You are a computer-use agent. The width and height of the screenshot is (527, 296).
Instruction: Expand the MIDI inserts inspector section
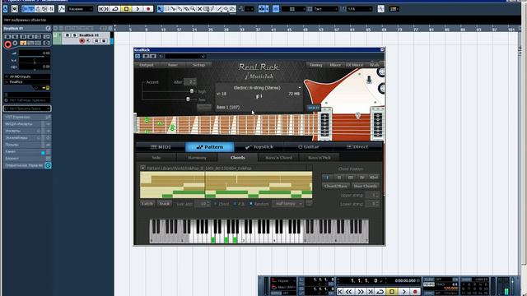pyautogui.click(x=27, y=124)
